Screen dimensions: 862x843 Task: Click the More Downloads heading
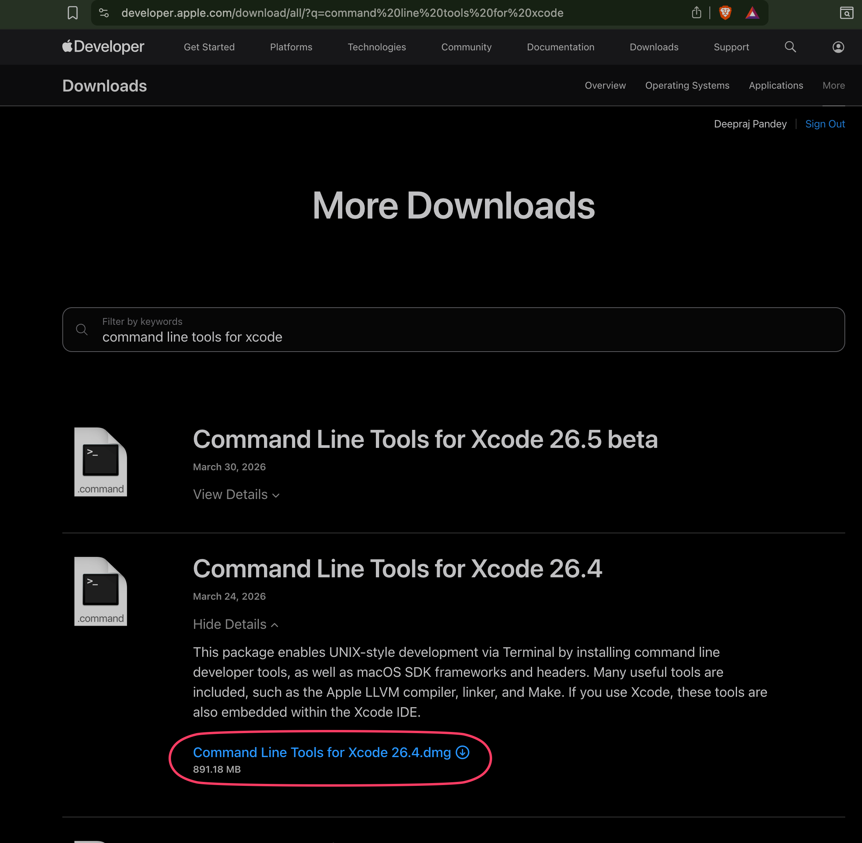pyautogui.click(x=453, y=205)
